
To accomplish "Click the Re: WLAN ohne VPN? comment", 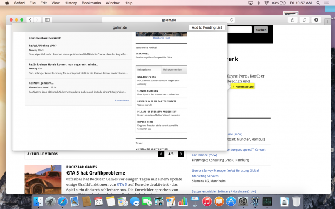I will pos(43,46).
